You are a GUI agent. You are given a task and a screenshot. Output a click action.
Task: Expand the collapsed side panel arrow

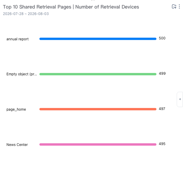coord(180,99)
